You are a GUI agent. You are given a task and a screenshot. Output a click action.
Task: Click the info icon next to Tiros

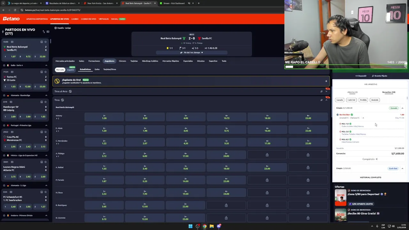[x=62, y=100]
